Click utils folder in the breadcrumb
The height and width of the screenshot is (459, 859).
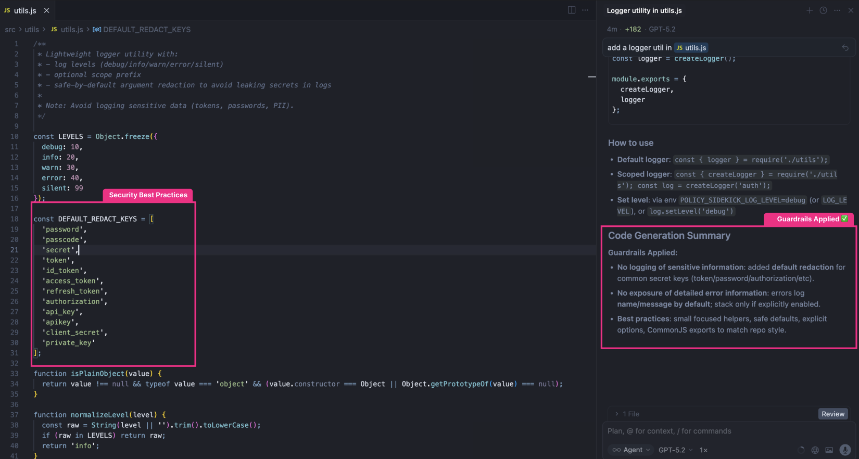tap(32, 30)
